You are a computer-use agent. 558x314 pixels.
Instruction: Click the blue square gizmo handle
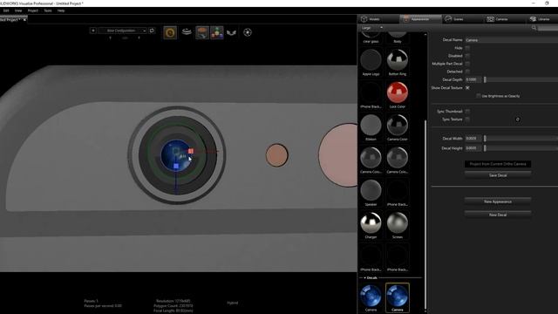(x=176, y=166)
